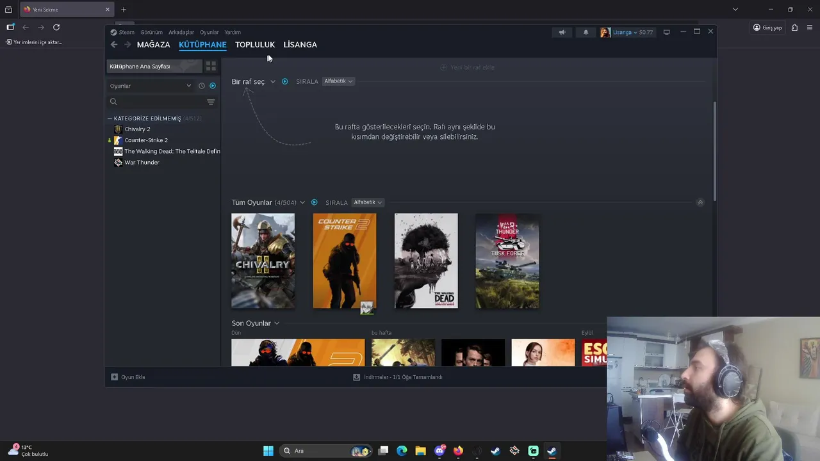
Task: Reload page in the browser window
Action: (56, 28)
